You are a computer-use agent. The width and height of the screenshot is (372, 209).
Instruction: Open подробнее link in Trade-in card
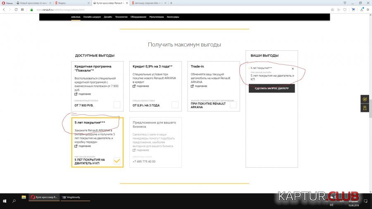[x=199, y=86]
